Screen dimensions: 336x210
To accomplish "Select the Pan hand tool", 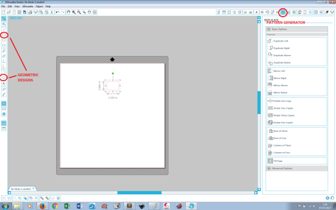I will point(68,12).
